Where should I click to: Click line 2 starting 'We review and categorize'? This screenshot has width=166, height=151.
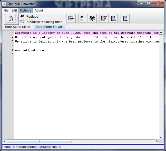pyautogui.click(x=87, y=37)
